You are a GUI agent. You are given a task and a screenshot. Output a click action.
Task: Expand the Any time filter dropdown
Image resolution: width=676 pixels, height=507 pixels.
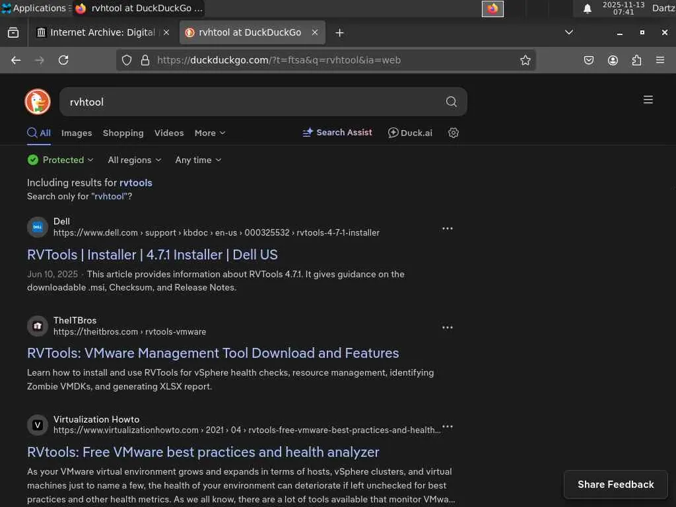pyautogui.click(x=198, y=160)
